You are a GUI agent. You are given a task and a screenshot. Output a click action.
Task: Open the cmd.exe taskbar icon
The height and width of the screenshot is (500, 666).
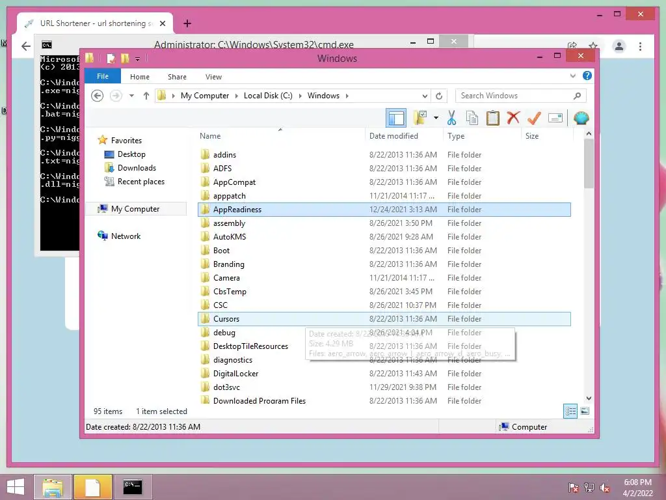pyautogui.click(x=133, y=487)
